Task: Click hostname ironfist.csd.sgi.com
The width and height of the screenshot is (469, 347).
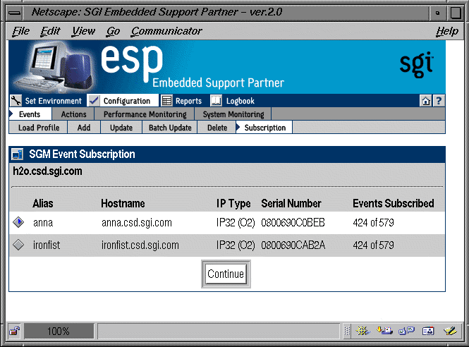Action: click(140, 245)
